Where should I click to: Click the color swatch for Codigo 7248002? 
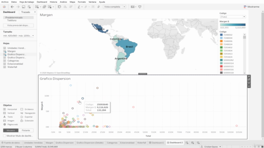222,35
